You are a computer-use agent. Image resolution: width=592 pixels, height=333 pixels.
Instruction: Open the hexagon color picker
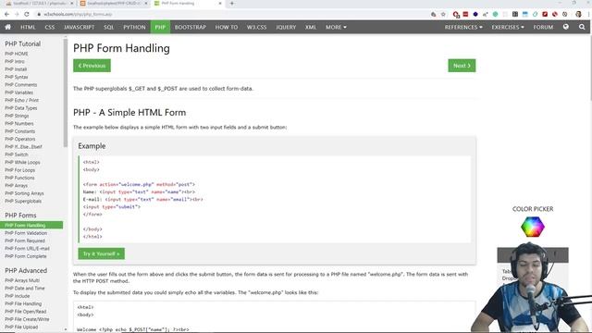tap(533, 227)
